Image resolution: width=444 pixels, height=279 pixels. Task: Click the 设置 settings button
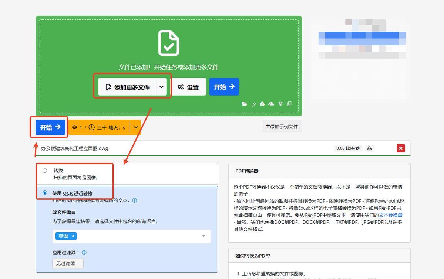coord(188,87)
